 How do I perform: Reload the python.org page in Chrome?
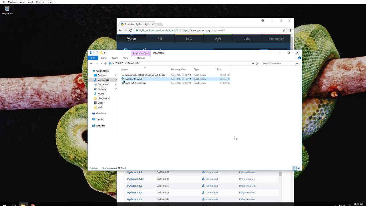click(x=131, y=30)
